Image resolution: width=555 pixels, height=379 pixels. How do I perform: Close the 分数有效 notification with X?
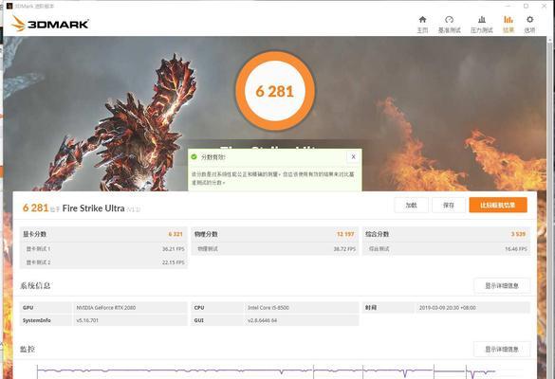[x=353, y=156]
